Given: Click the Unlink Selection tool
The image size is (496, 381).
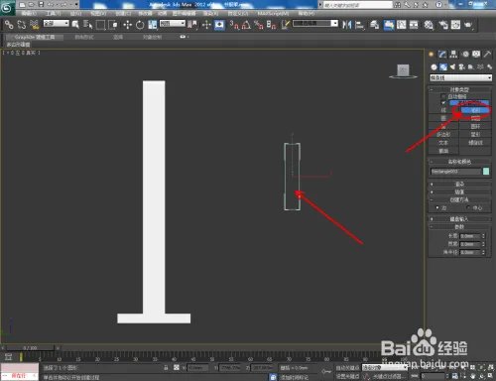Looking at the screenshot, I should pyautogui.click(x=22, y=24).
